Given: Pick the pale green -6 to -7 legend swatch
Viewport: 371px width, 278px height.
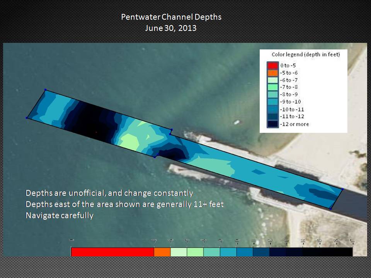Looking at the screenshot, I should point(272,80).
